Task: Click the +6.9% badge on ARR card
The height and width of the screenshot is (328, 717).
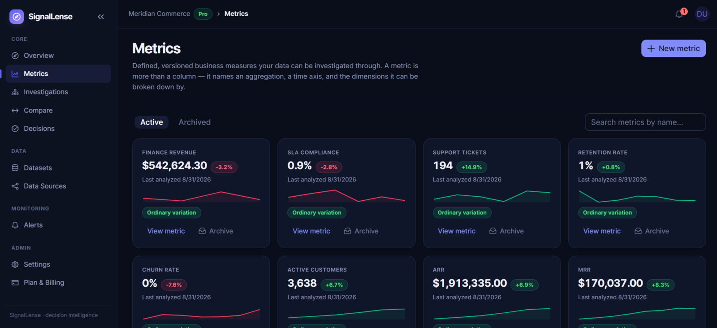Action: [x=524, y=285]
